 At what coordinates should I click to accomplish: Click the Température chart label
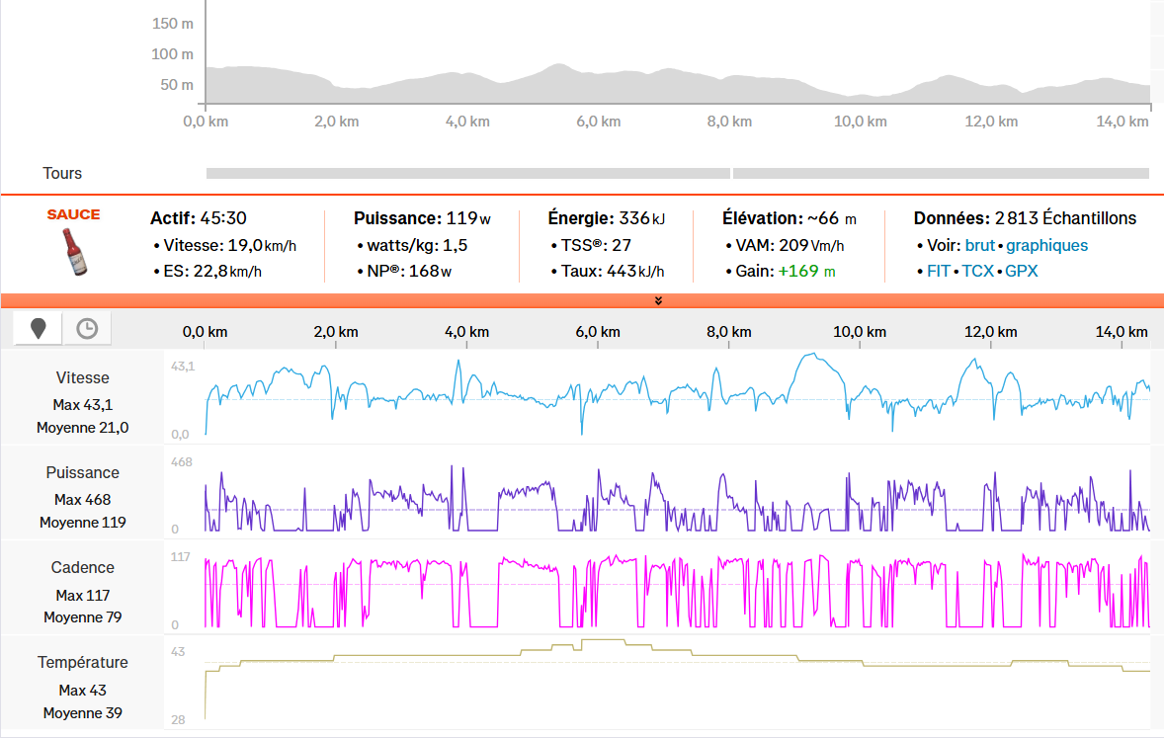pos(83,663)
